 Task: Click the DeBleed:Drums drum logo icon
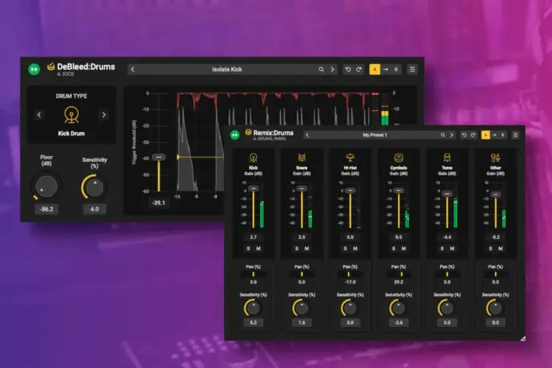[51, 66]
